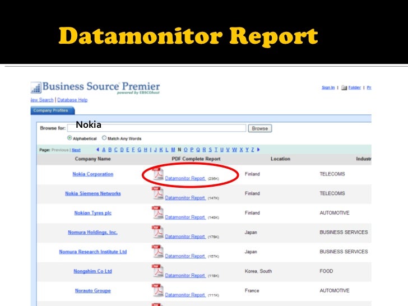Click the Browse for input field
The width and height of the screenshot is (408, 306).
click(x=157, y=128)
